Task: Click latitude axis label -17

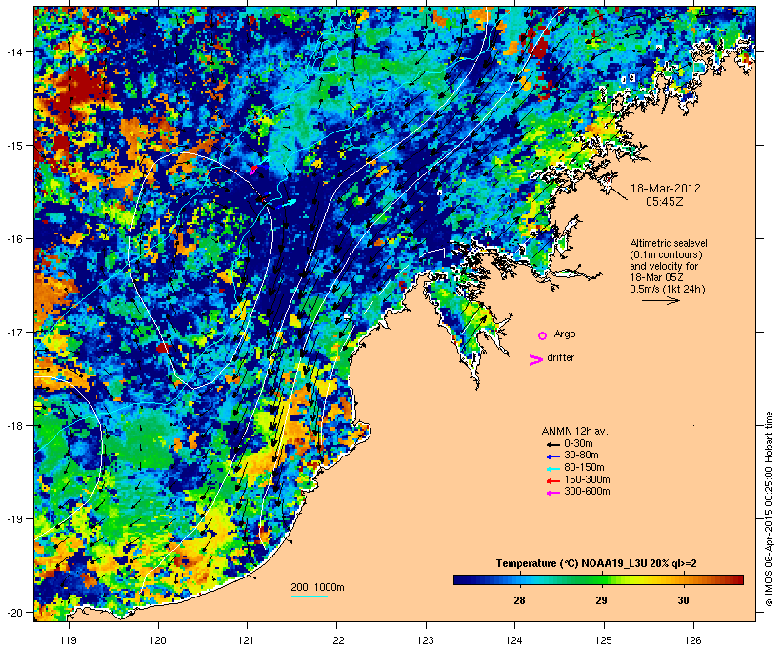Action: pyautogui.click(x=13, y=333)
